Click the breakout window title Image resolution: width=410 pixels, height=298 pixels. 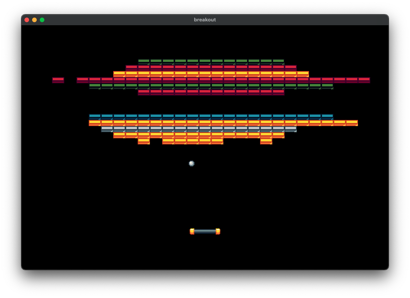(x=205, y=19)
